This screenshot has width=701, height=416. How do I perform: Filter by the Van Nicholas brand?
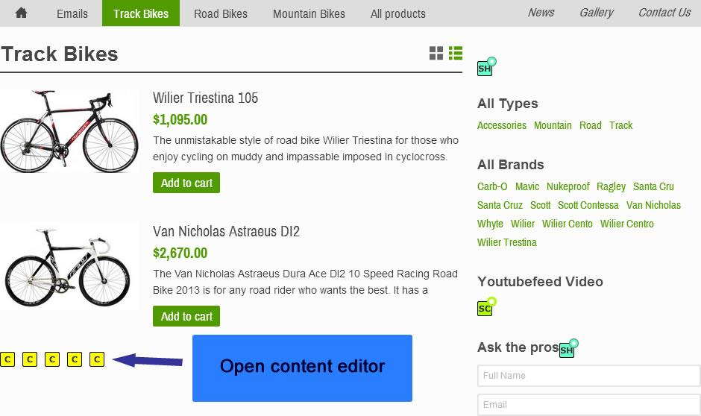653,206
